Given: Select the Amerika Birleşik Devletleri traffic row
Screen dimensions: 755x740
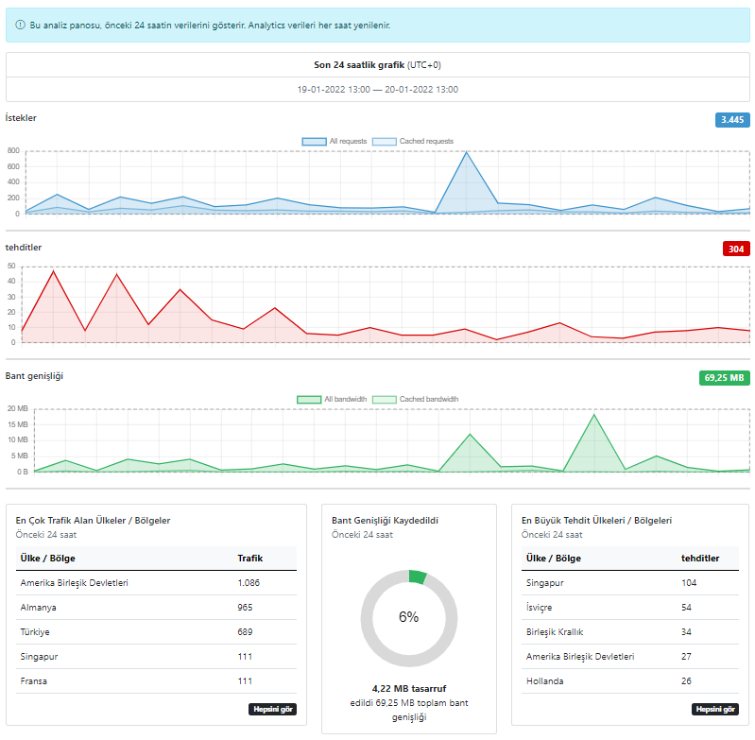Looking at the screenshot, I should click(x=156, y=583).
